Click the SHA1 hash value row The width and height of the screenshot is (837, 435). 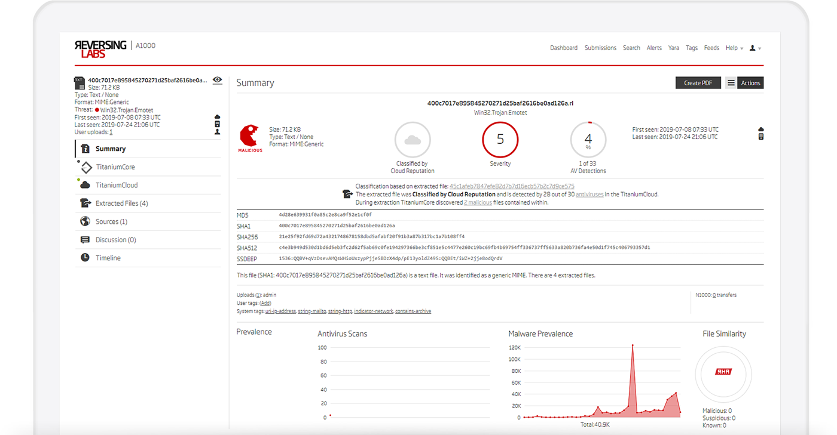(500, 226)
